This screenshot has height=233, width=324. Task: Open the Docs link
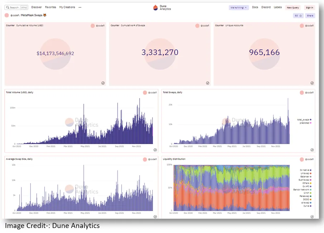point(255,7)
